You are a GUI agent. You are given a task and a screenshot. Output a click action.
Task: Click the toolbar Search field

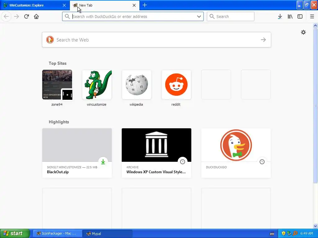[x=230, y=16]
